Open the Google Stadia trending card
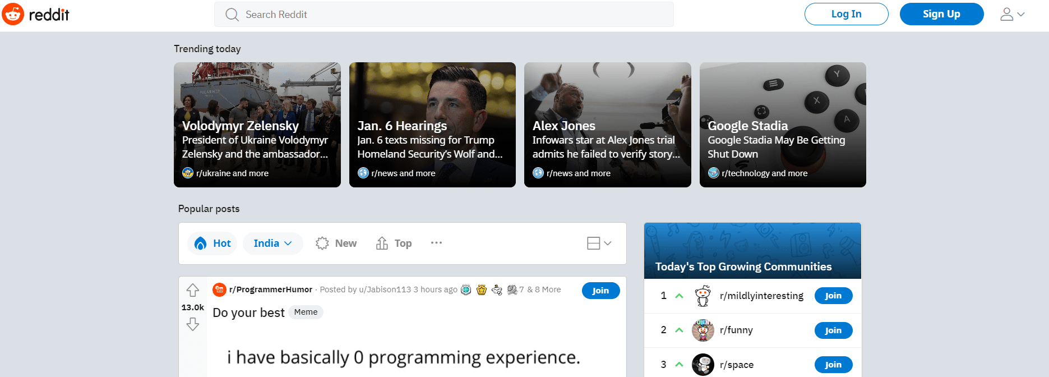 coord(783,125)
